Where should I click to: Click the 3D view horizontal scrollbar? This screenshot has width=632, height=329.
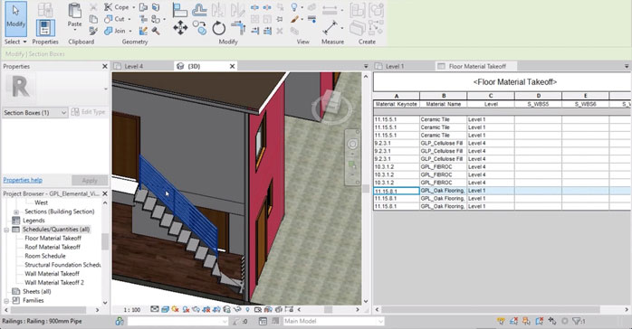click(x=328, y=309)
